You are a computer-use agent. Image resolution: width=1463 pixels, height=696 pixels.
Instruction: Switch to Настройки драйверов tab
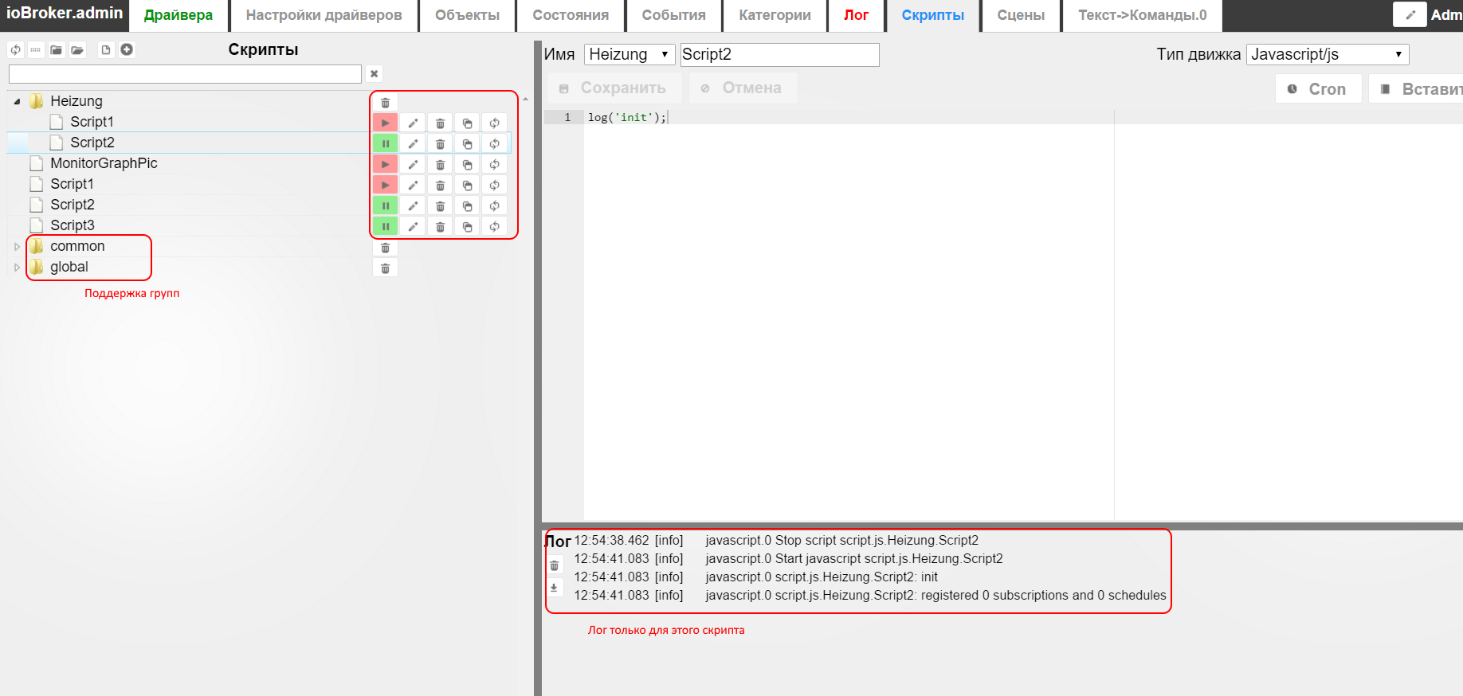pyautogui.click(x=324, y=15)
